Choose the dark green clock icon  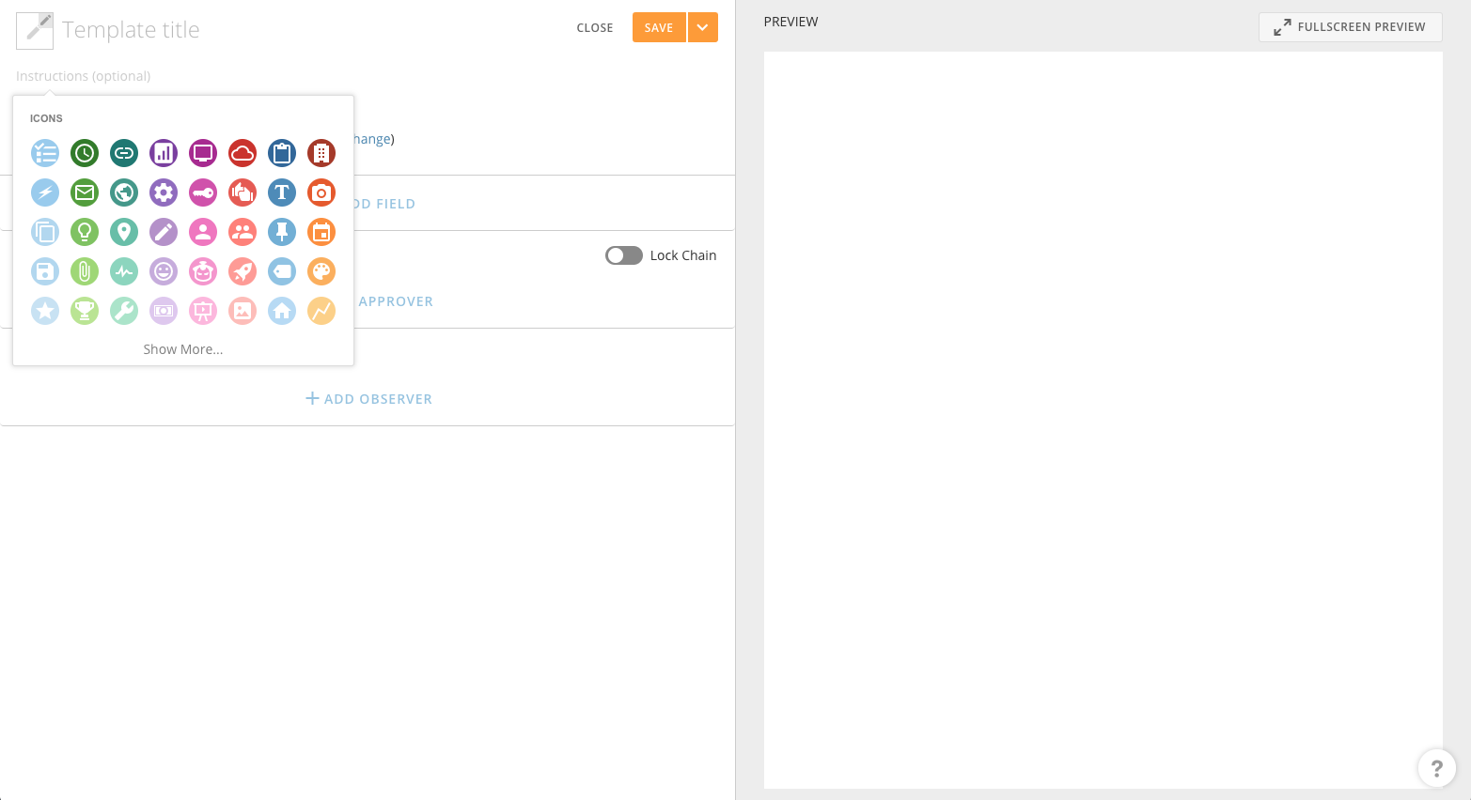point(85,153)
